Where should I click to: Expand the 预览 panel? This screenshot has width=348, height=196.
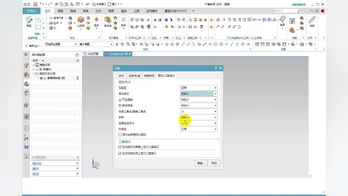point(55,174)
